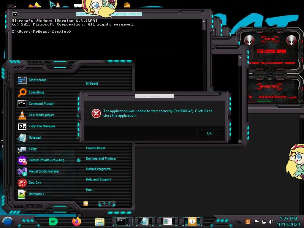Click the cyan arrows power button in the Start menu
The image size is (304, 228).
tap(107, 203)
